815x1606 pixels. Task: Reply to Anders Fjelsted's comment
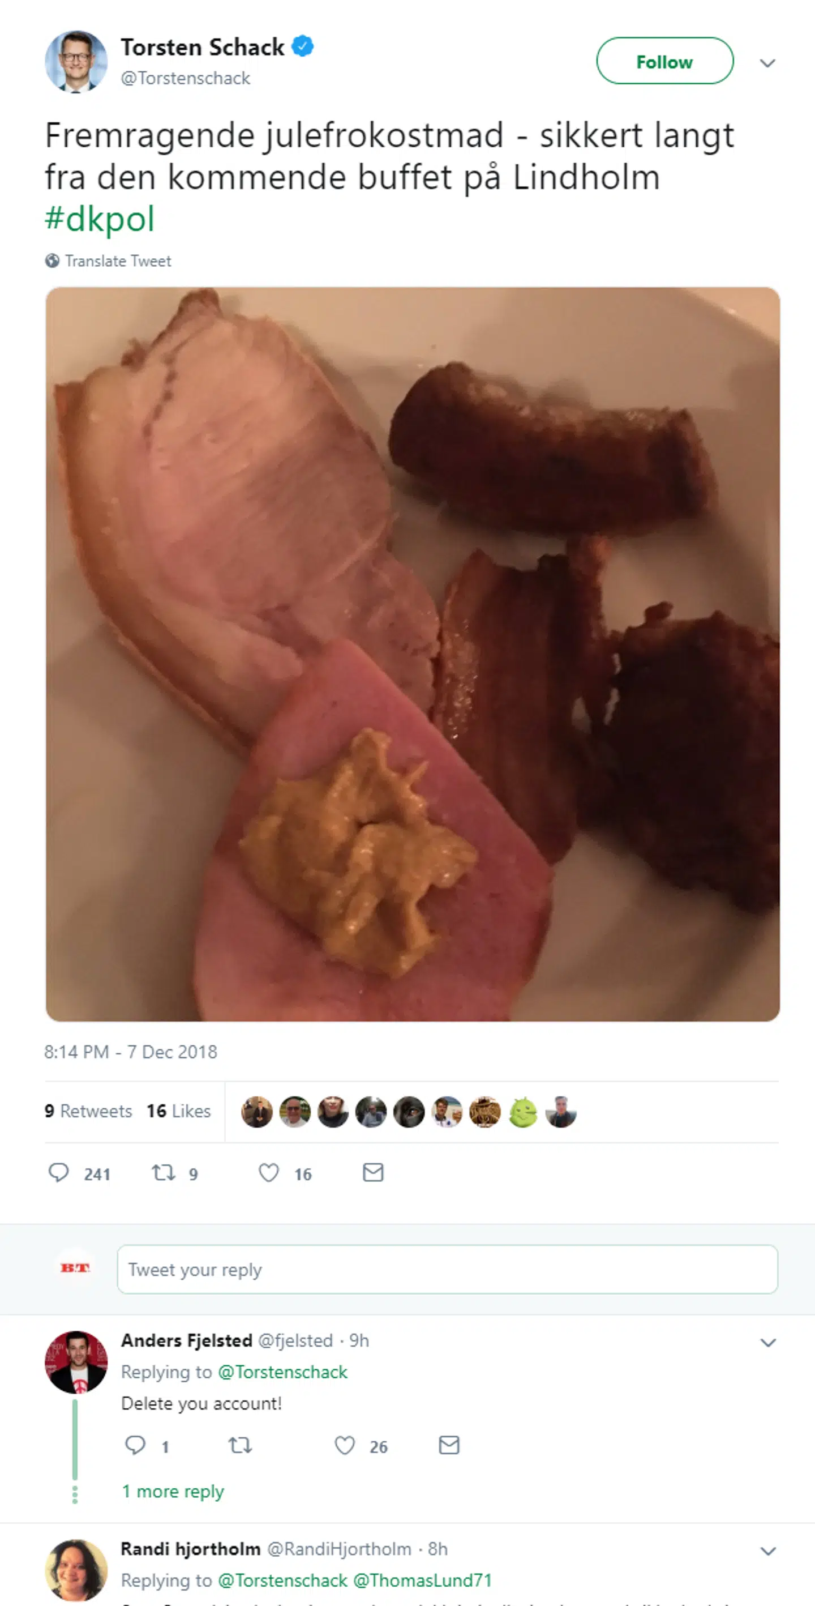(x=135, y=1445)
